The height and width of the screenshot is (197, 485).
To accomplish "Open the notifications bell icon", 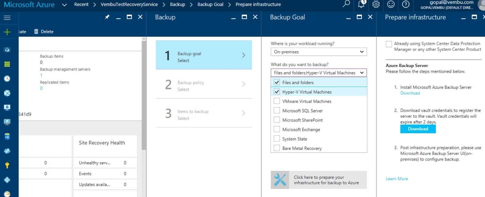I will (x=361, y=4).
